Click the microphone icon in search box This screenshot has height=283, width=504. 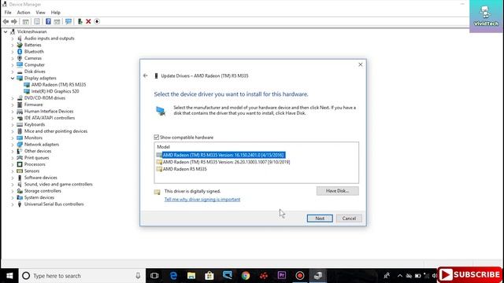138,276
